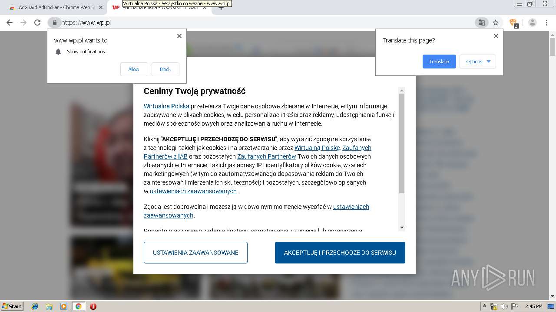Click the Translate button
The height and width of the screenshot is (312, 556).
(x=439, y=62)
